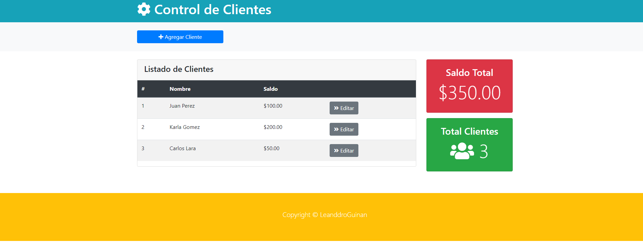
Task: Click the $100.00 balance cell
Action: pos(273,106)
